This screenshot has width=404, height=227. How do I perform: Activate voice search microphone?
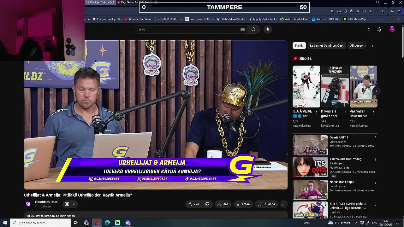click(x=268, y=29)
